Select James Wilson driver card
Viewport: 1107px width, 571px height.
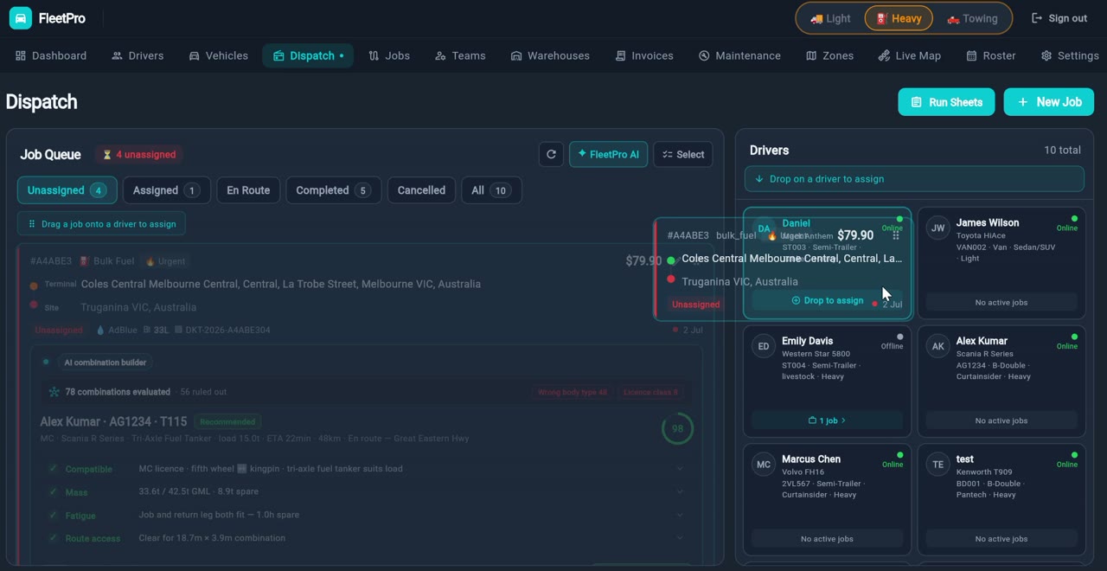pyautogui.click(x=1001, y=263)
